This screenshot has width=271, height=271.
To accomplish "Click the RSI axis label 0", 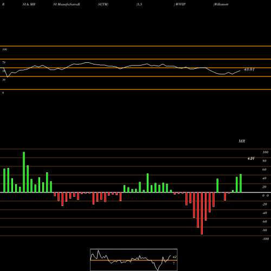I will click(3, 93).
